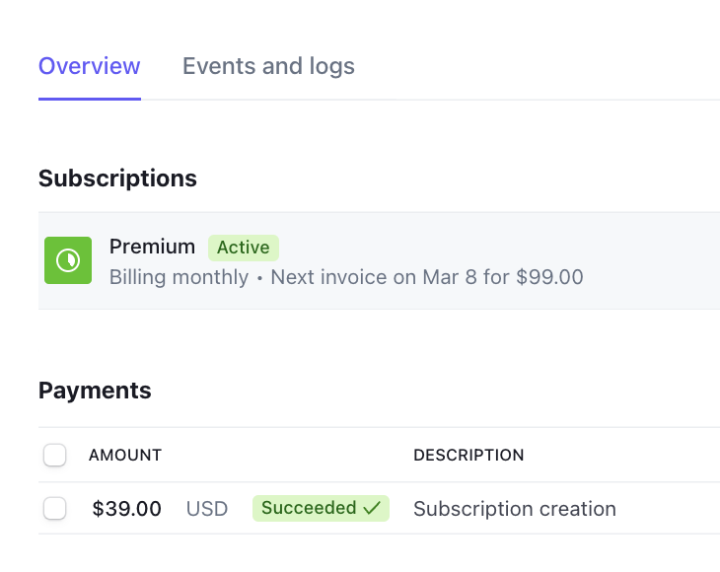The width and height of the screenshot is (720, 572).
Task: Click the Billing monthly text
Action: point(179,277)
